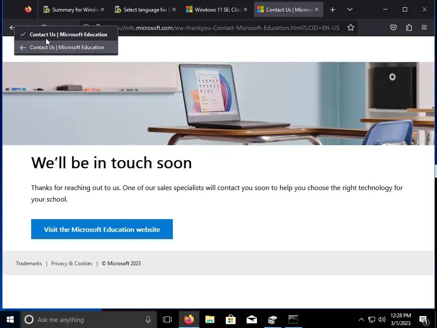Select the Contact Us Microsoft tab
This screenshot has width=437, height=328.
288,9
